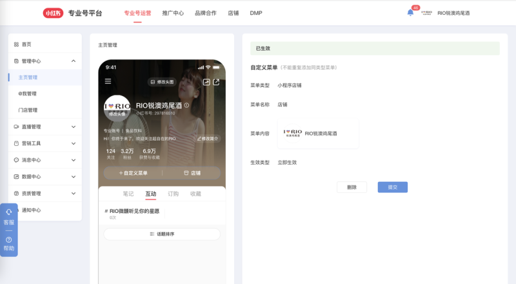
Task: Click the 店铺 menu button in preview
Action: (192, 173)
